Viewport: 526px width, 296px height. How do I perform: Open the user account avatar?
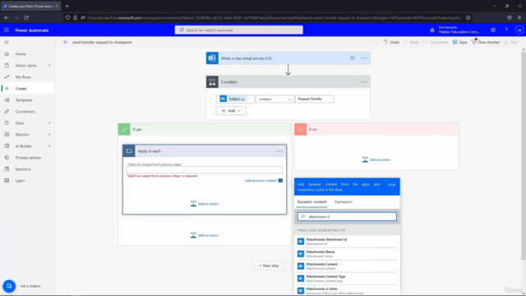click(519, 30)
